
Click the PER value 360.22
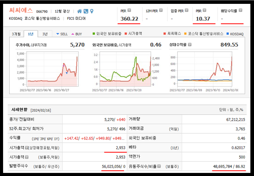coord(129,19)
